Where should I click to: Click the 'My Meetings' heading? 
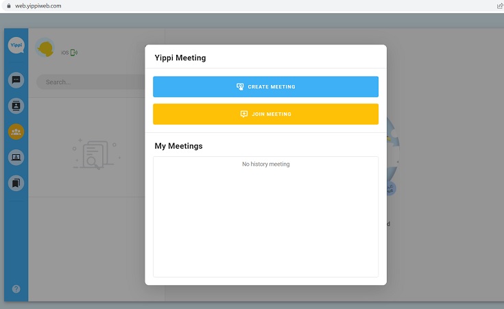(x=178, y=146)
